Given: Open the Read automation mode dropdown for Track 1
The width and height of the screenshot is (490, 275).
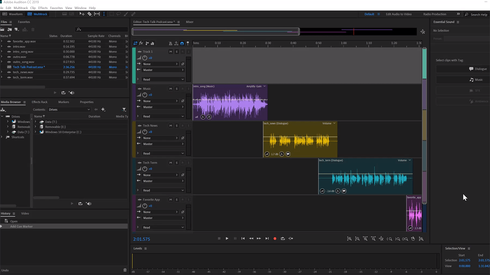Looking at the screenshot, I should [x=163, y=79].
